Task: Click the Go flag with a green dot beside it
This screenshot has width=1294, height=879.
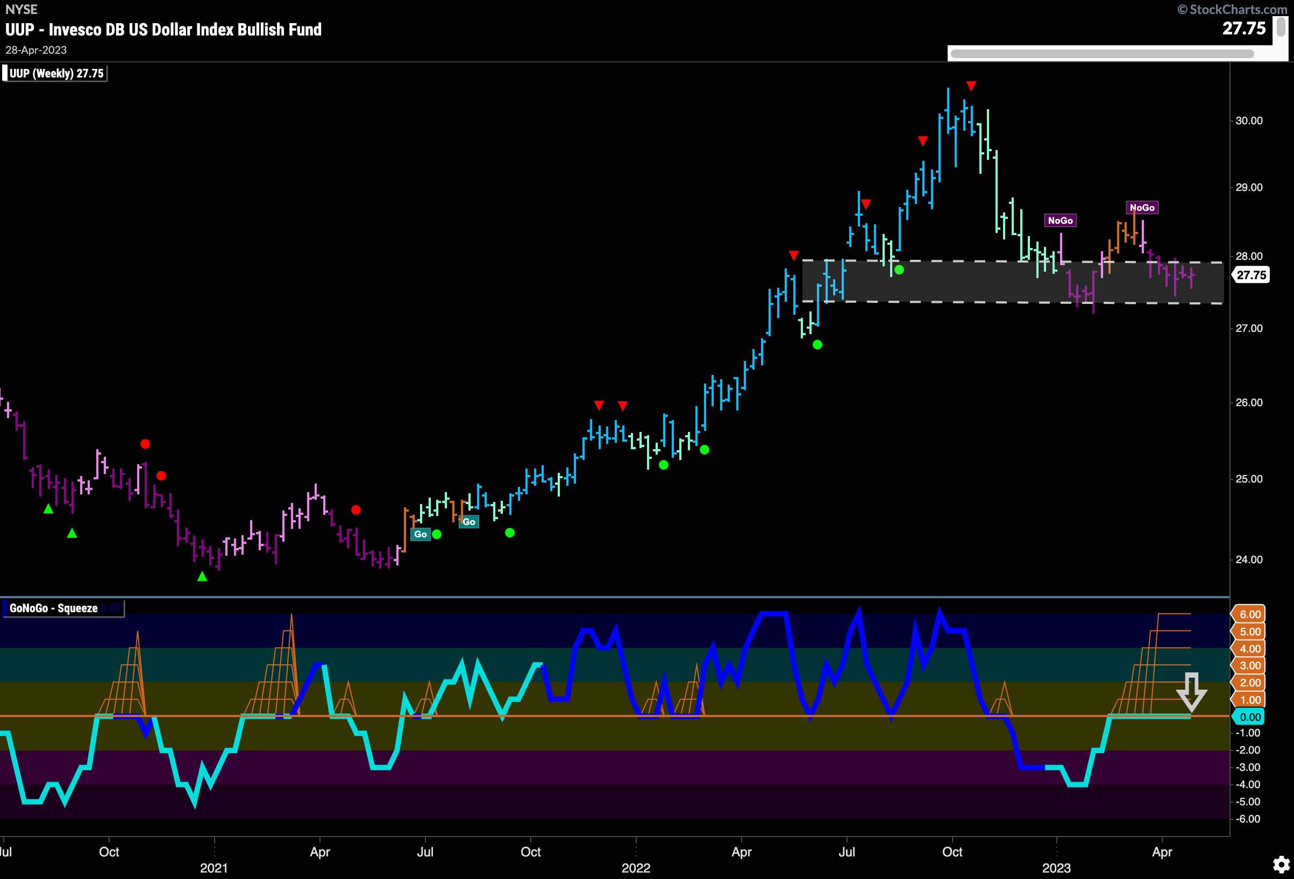Action: point(421,534)
